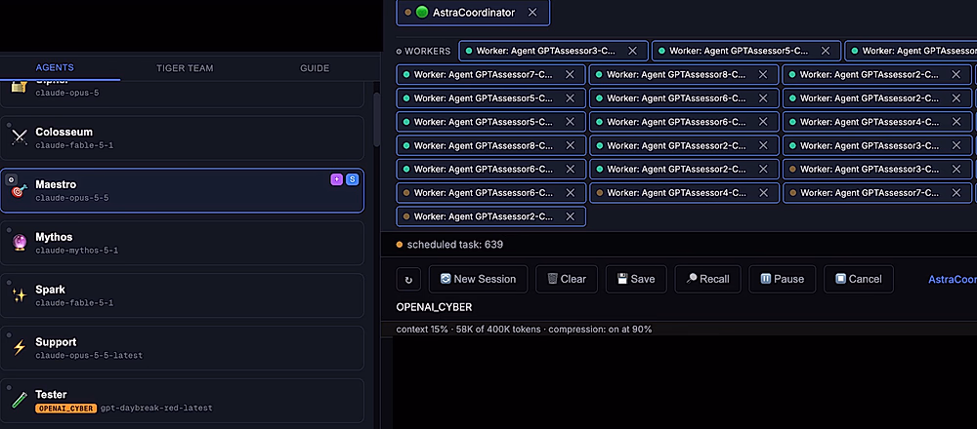
Task: Click the purple plus badge on Maestro
Action: point(336,179)
